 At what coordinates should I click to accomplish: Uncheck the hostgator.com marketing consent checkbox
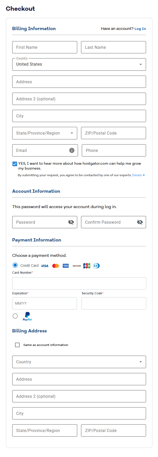click(15, 164)
